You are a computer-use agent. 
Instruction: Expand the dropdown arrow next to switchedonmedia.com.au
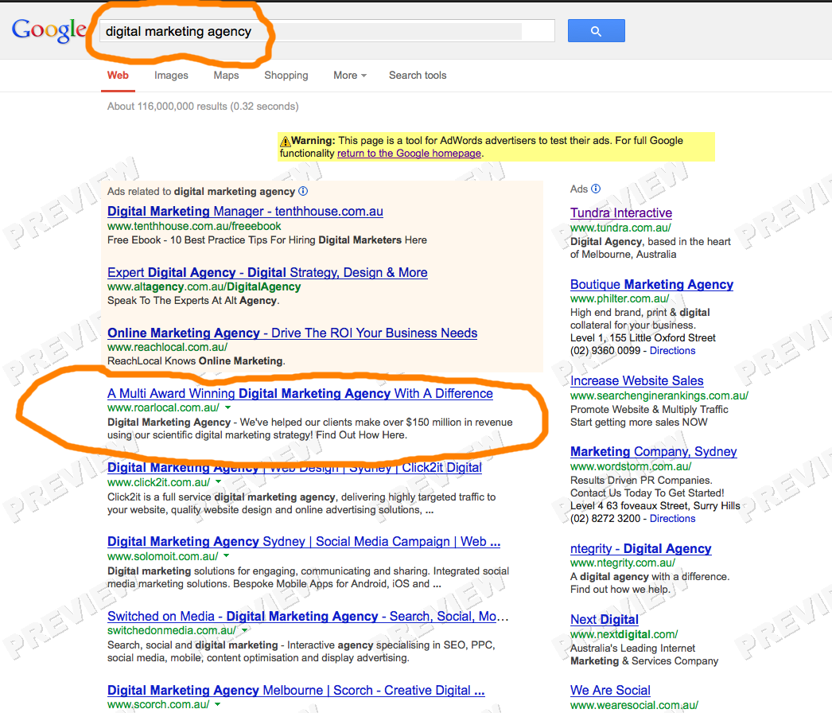tap(244, 630)
